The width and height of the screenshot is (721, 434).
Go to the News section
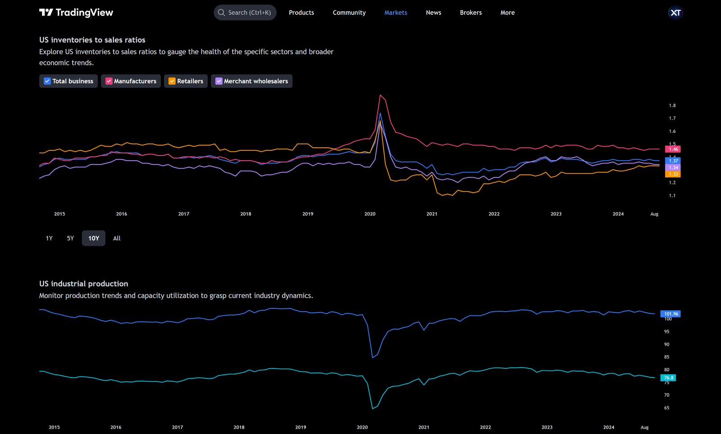pos(433,12)
